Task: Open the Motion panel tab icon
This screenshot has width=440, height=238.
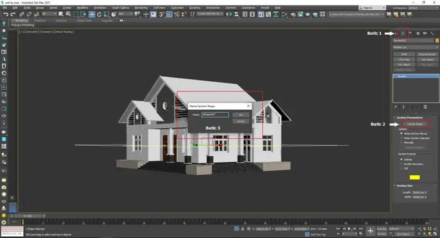Action: 417,34
